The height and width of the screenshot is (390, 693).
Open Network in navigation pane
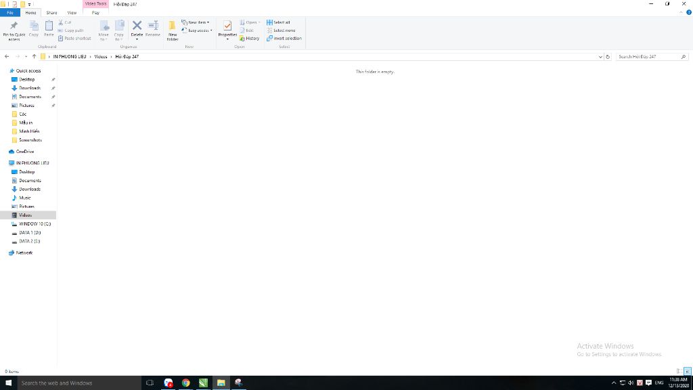(24, 253)
